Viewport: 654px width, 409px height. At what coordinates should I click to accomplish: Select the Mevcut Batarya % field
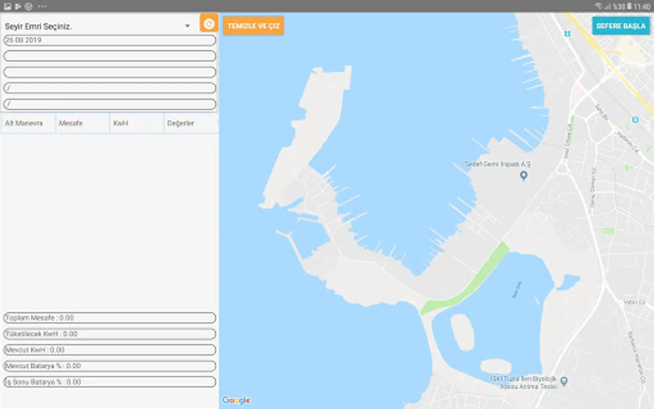109,366
